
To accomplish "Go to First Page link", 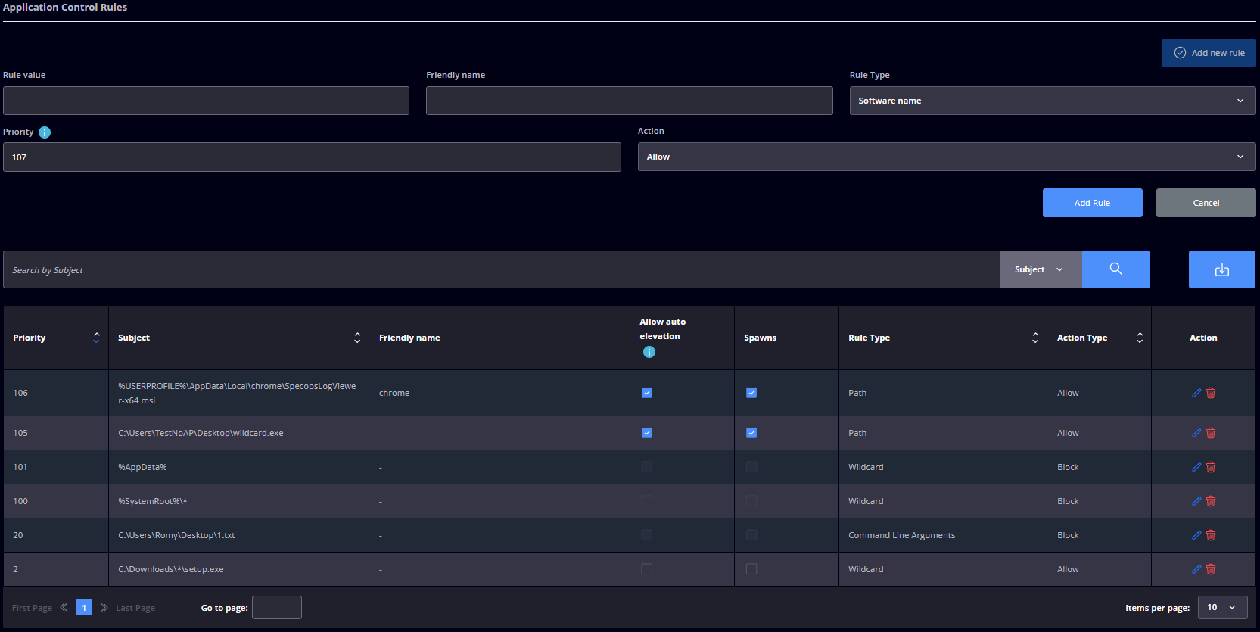I will 32,608.
